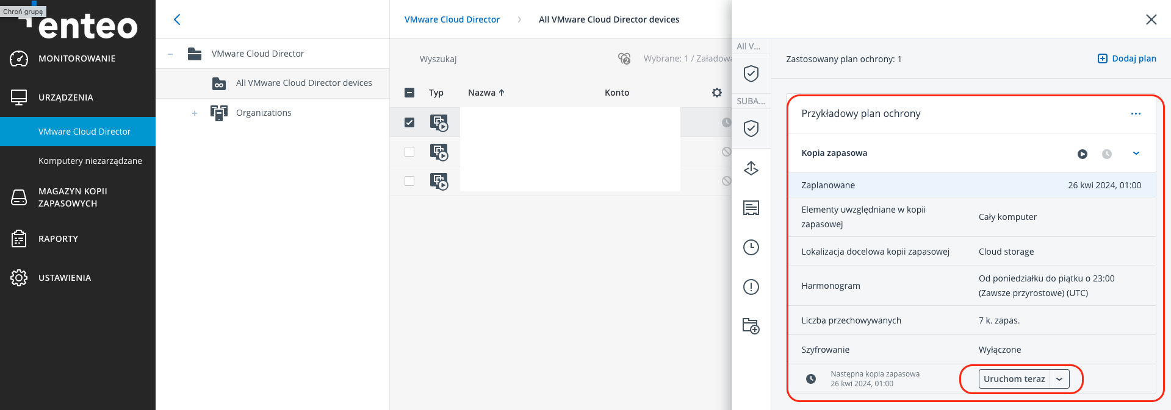Screen dimensions: 1171x410
Task: Click the recovery arrow icon in side strip
Action: tap(751, 168)
